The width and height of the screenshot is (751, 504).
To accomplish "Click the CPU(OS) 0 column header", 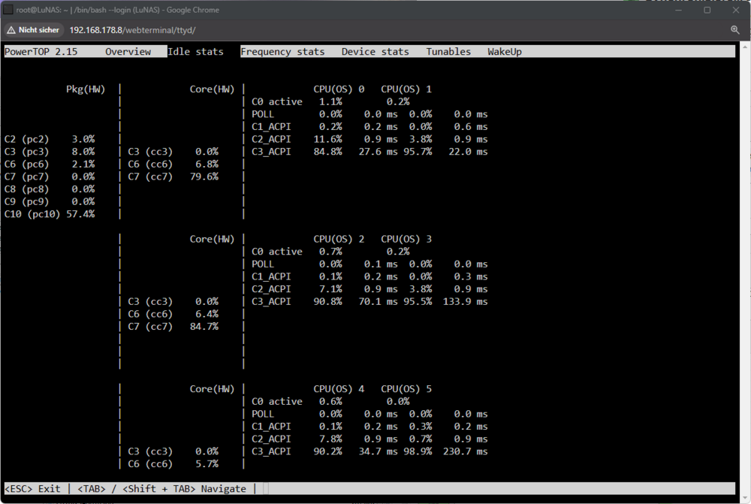I will 339,89.
